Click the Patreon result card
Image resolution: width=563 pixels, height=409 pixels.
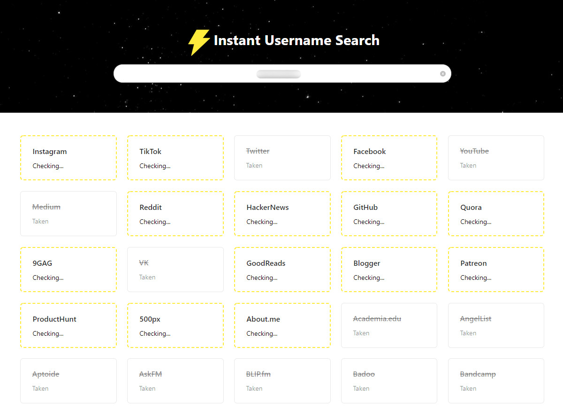(x=496, y=270)
